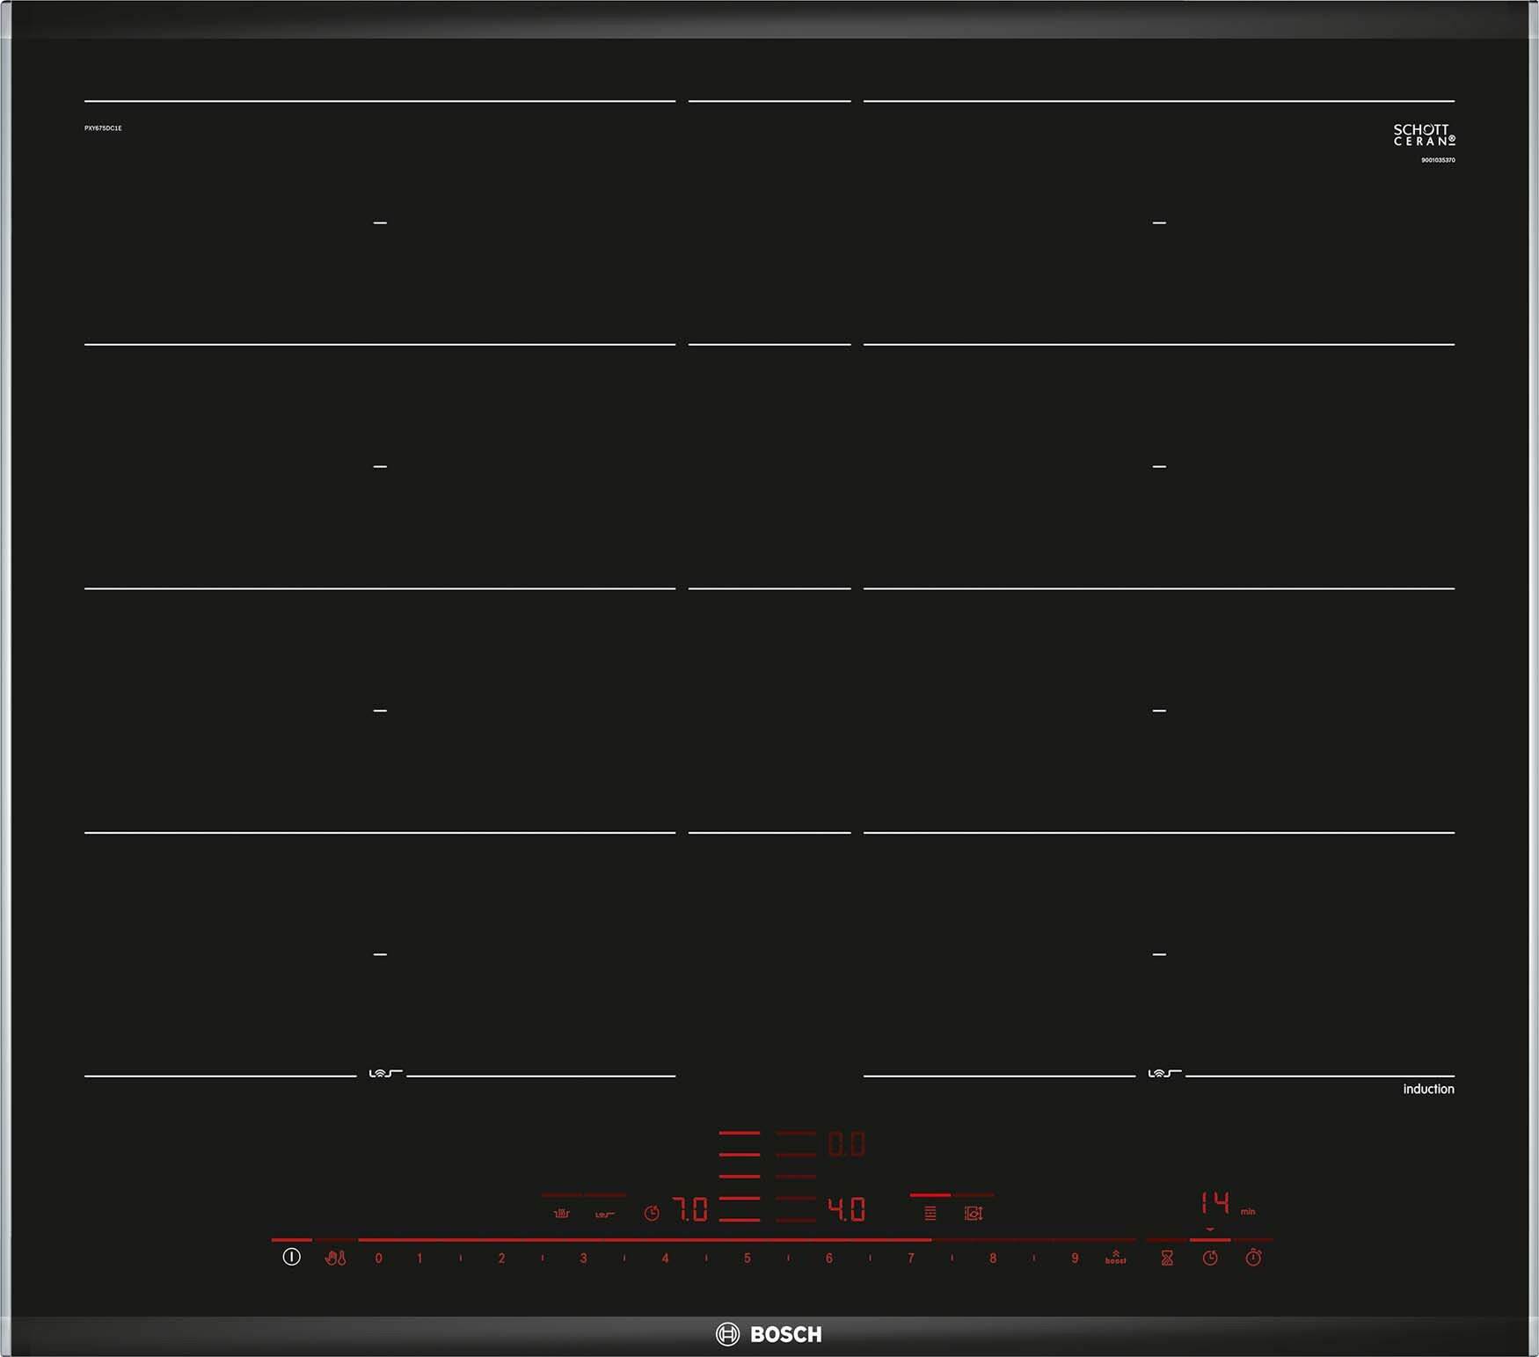Toggle the MoveMode pan-with-arrows icon
This screenshot has height=1357, width=1539.
click(973, 1213)
